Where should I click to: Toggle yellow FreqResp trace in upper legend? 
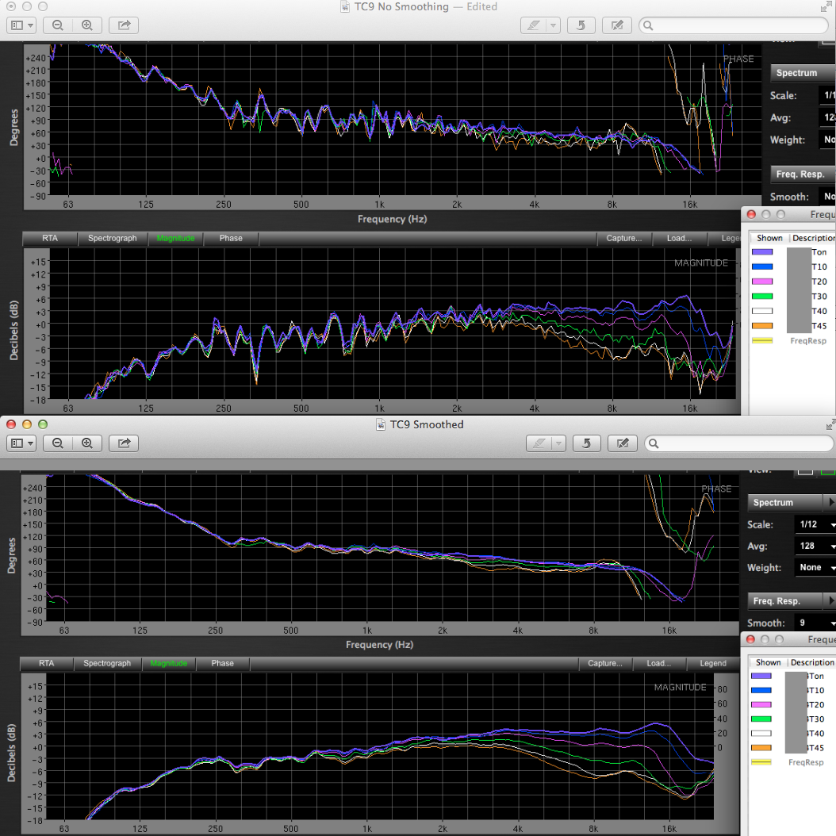click(762, 341)
